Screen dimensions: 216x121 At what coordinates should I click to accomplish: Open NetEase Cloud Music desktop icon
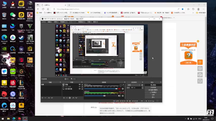(x=13, y=84)
